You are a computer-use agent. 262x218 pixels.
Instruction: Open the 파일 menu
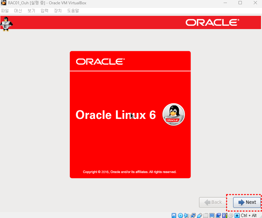tap(5, 11)
